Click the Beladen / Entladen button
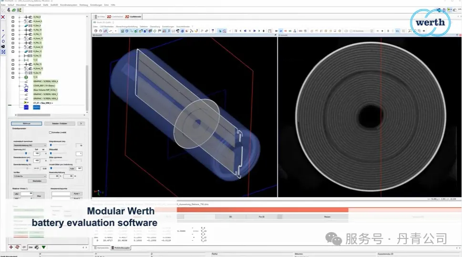Viewport: 462px width, 257px height. (x=59, y=123)
